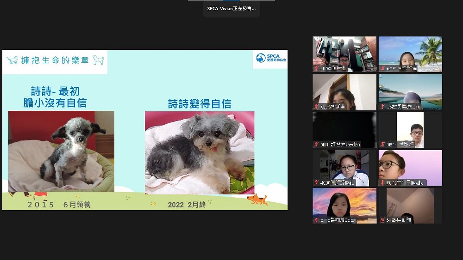The height and width of the screenshot is (260, 463).
Task: Select the participant tile with pink background
Action: 410,167
